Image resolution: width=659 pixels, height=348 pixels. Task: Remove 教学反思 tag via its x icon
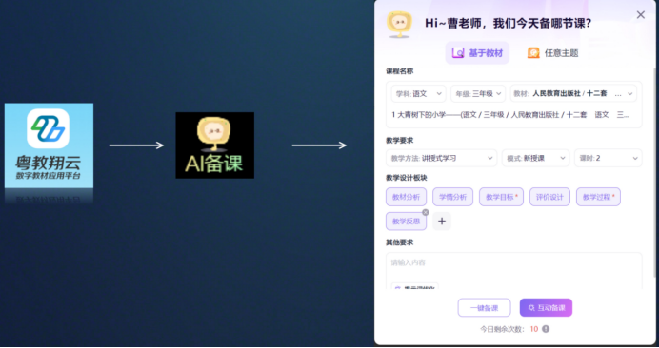click(x=426, y=212)
